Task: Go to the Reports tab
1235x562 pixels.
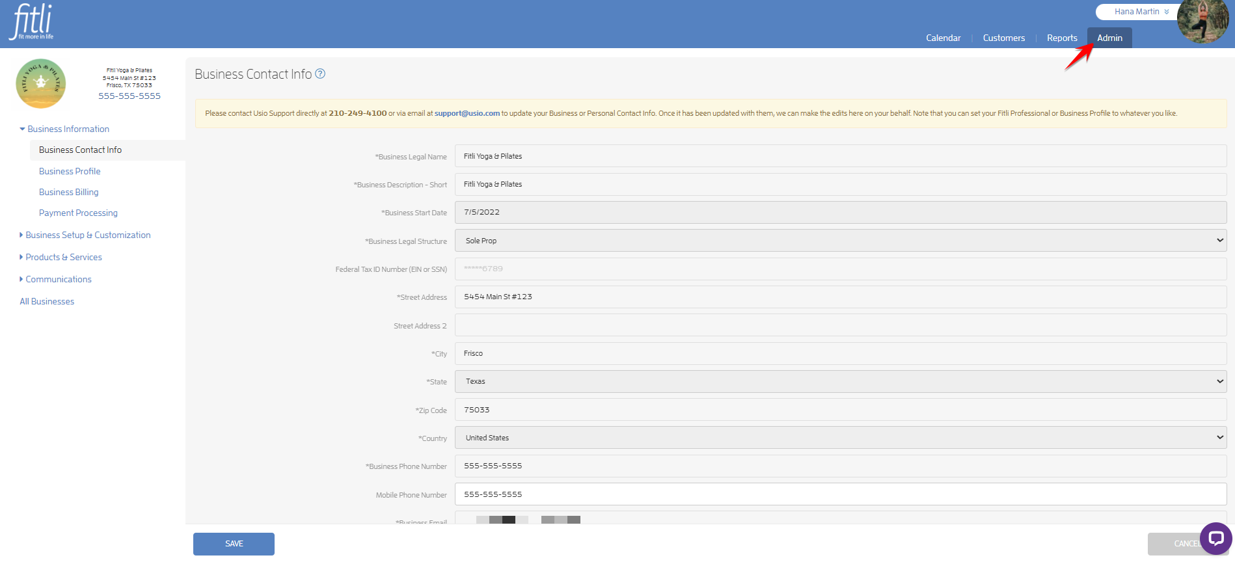Action: click(x=1062, y=38)
